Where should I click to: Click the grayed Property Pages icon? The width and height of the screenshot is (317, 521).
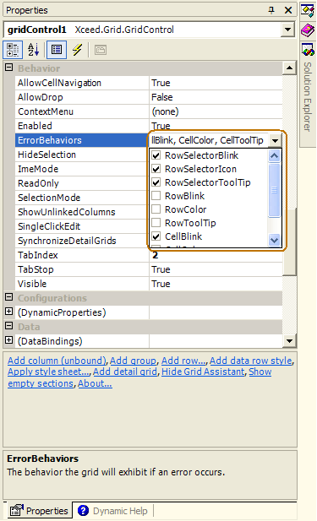pos(100,50)
